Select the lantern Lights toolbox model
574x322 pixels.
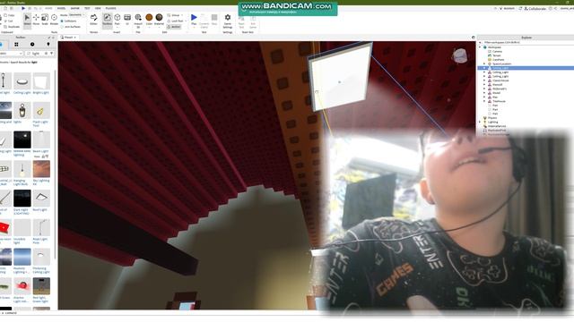[x=22, y=113]
